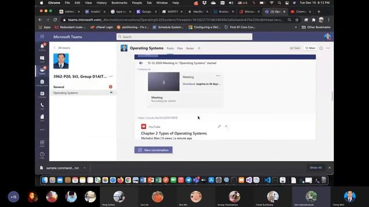This screenshot has width=369, height=207.
Task: Switch to the Files tab
Action: pos(180,48)
